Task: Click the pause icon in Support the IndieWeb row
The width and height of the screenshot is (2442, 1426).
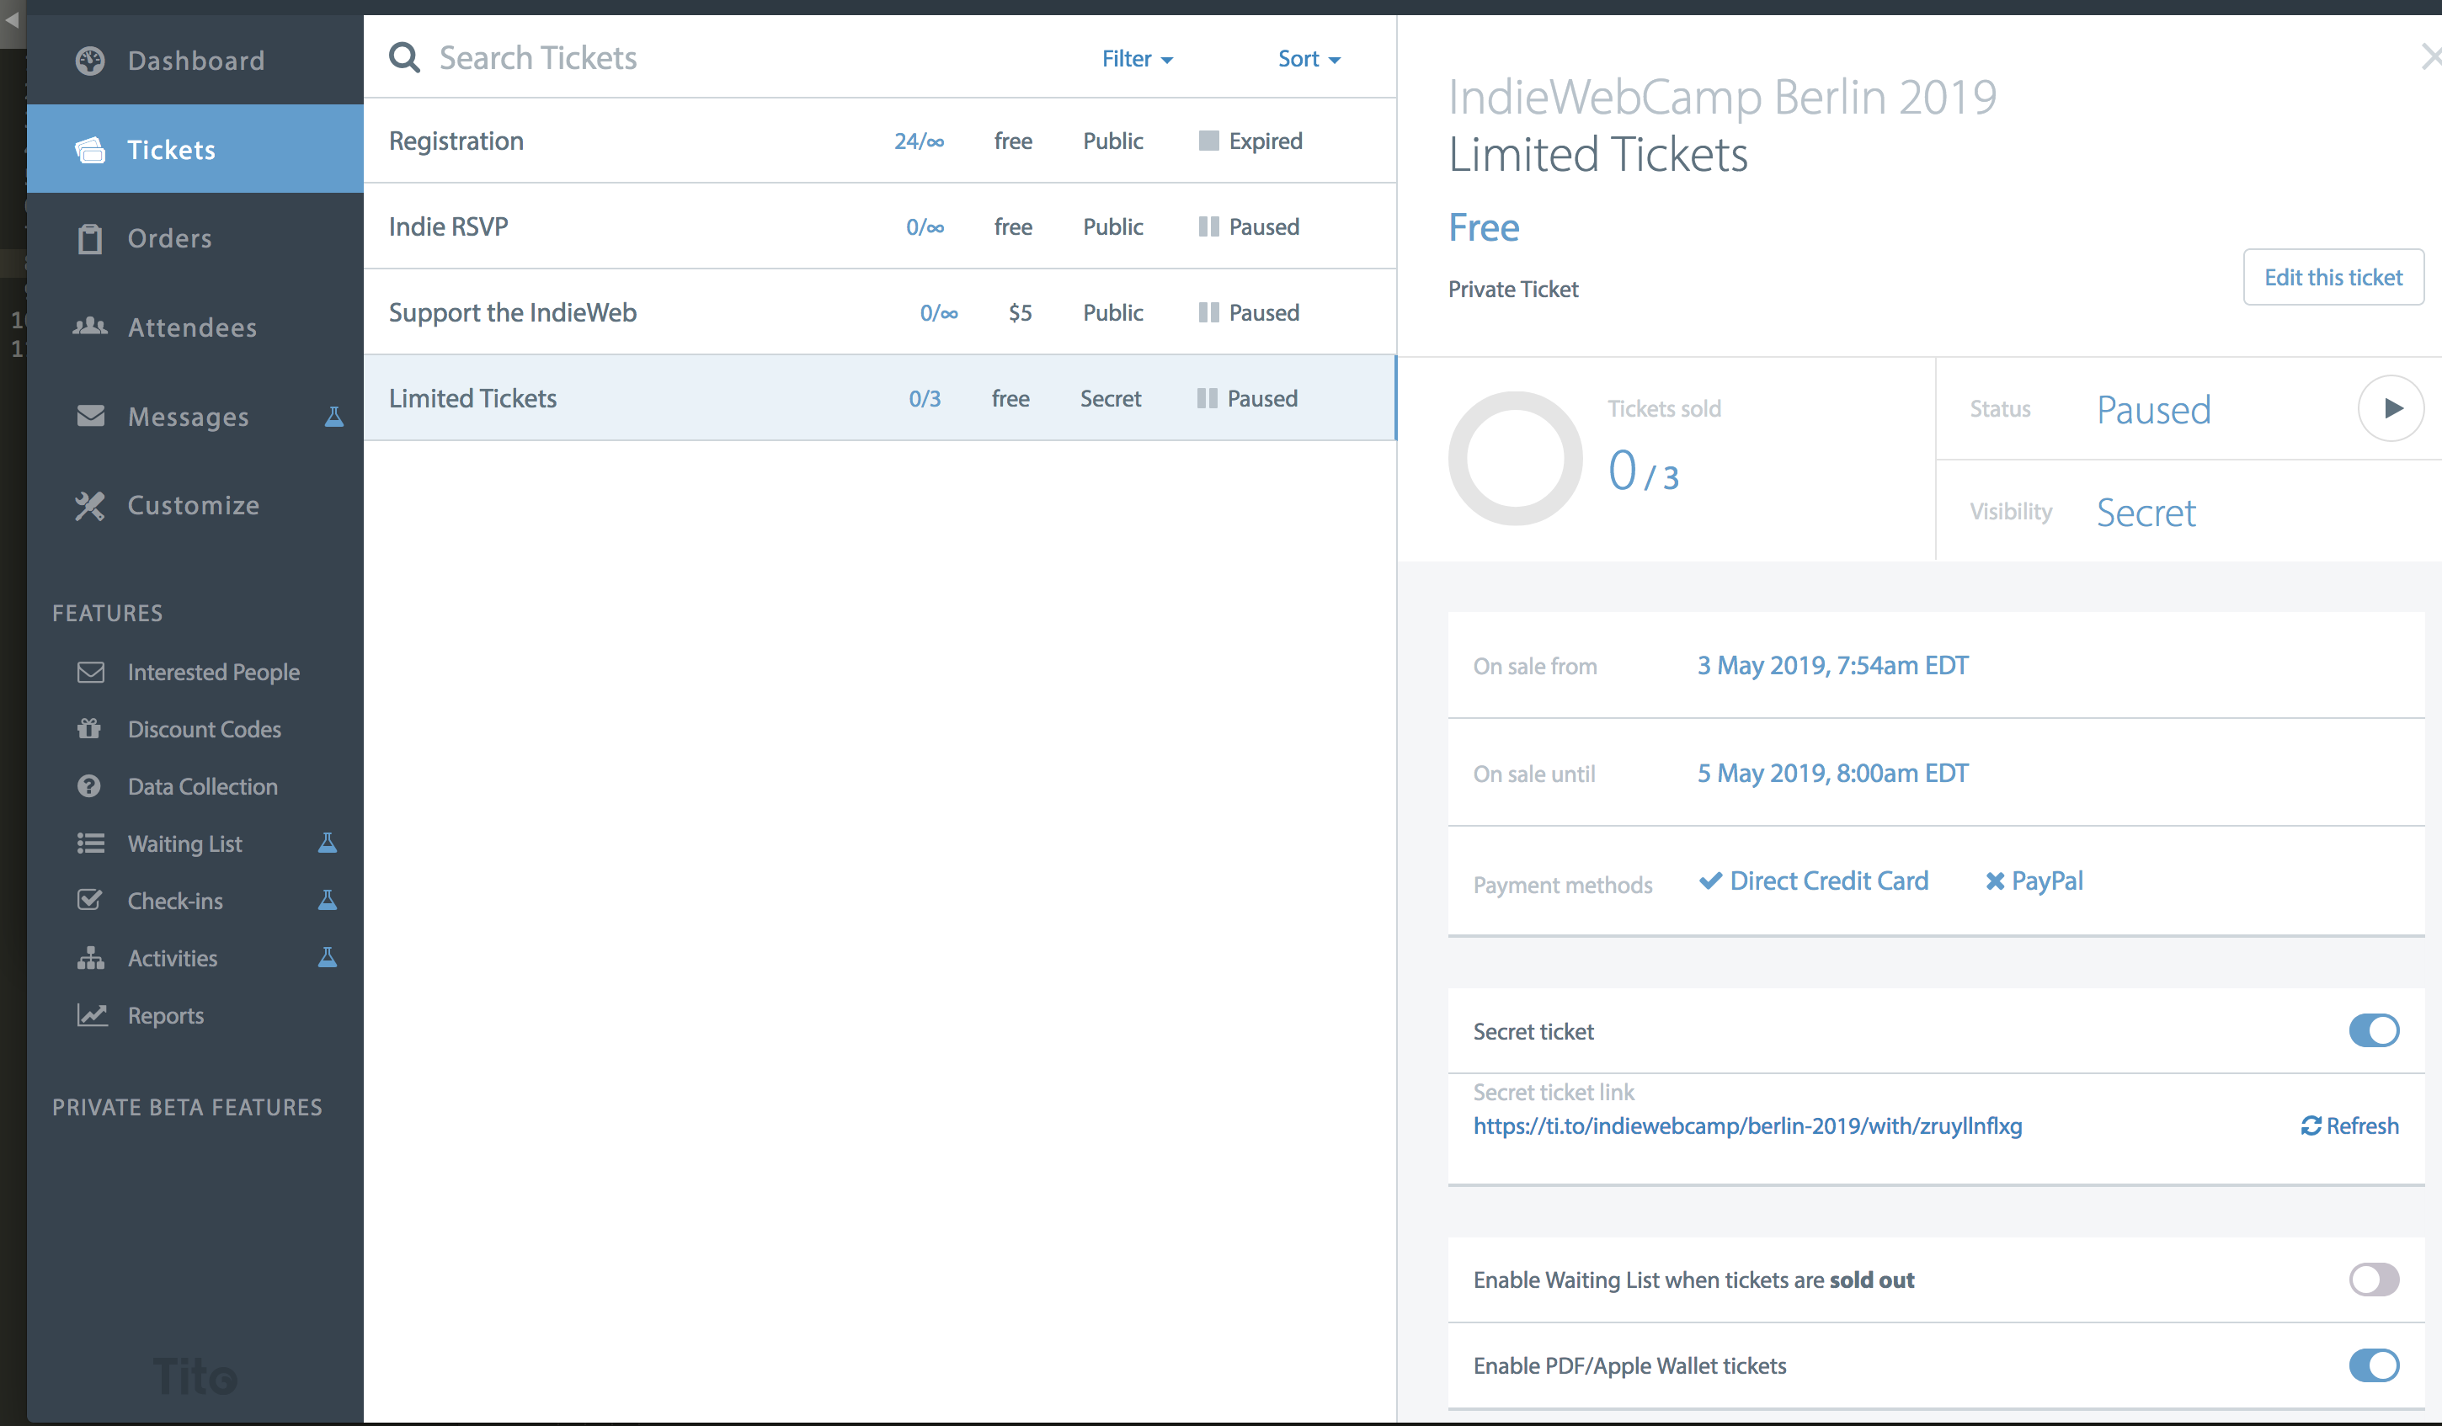Action: pyautogui.click(x=1208, y=312)
